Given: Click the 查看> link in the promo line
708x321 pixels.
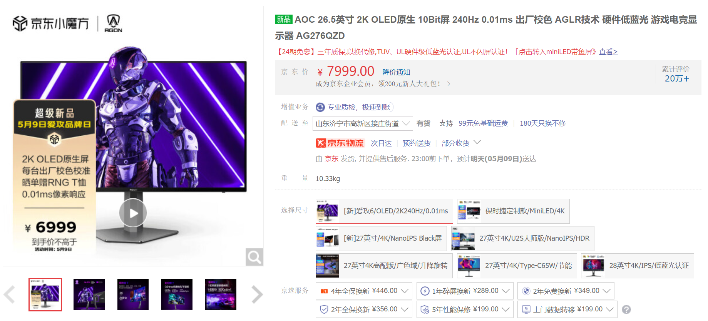Looking at the screenshot, I should coord(608,52).
